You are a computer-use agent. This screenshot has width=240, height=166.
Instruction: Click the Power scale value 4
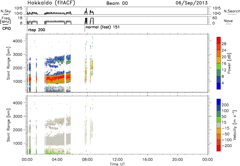[223, 83]
